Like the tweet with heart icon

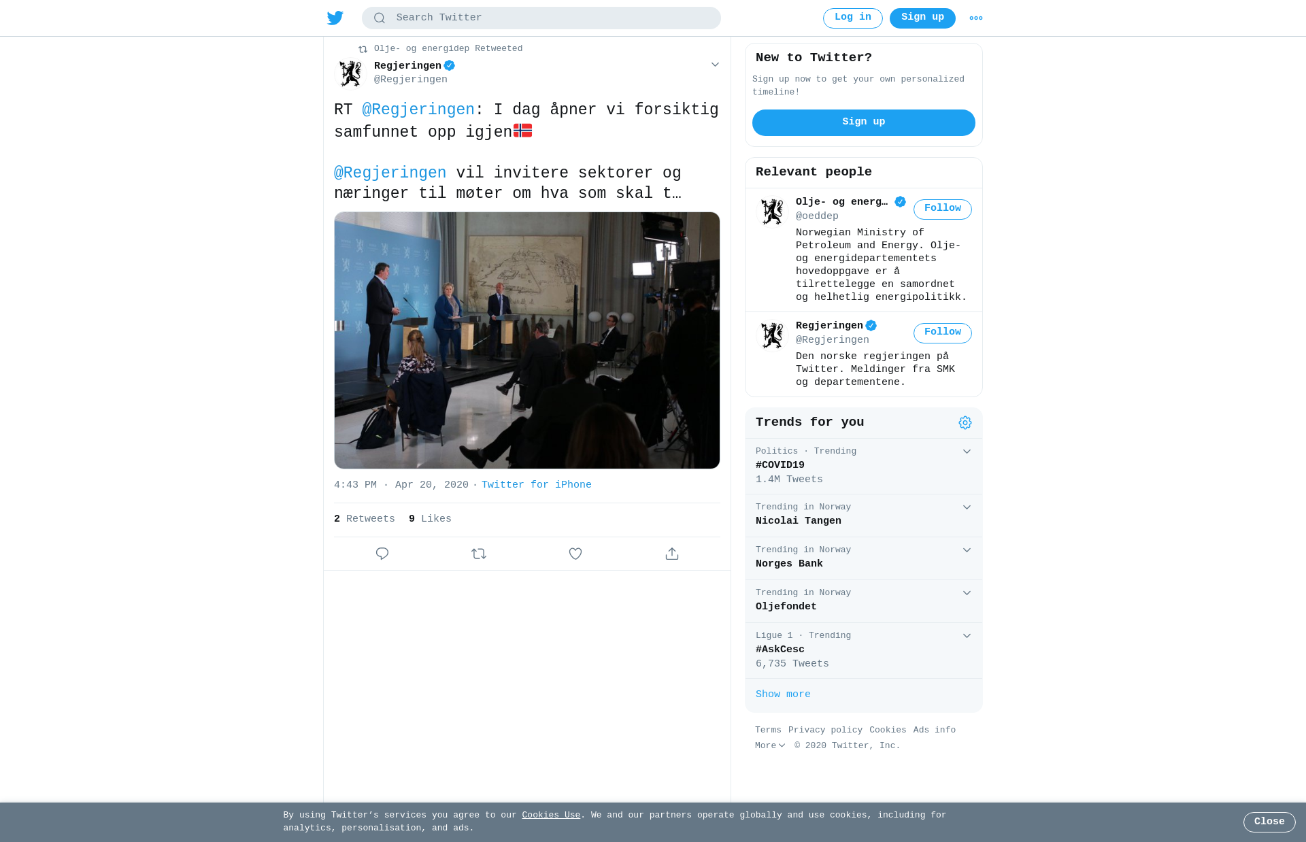coord(575,554)
